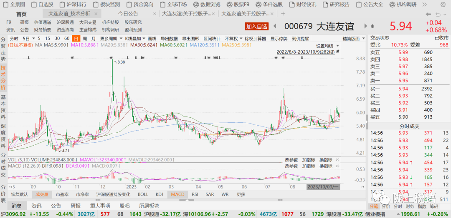
Task: Click the MA60 green legend value
Action: tap(174, 45)
